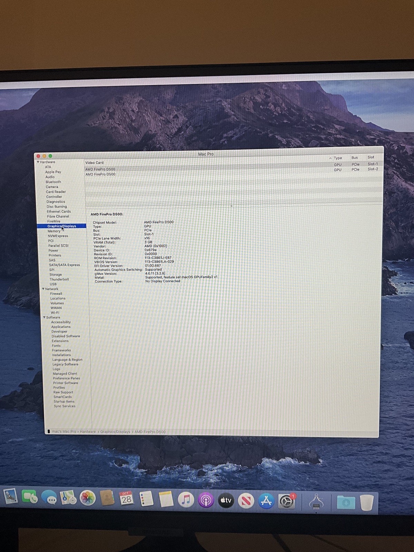Open the App Store in the Dock
The image size is (414, 552).
pos(266,501)
